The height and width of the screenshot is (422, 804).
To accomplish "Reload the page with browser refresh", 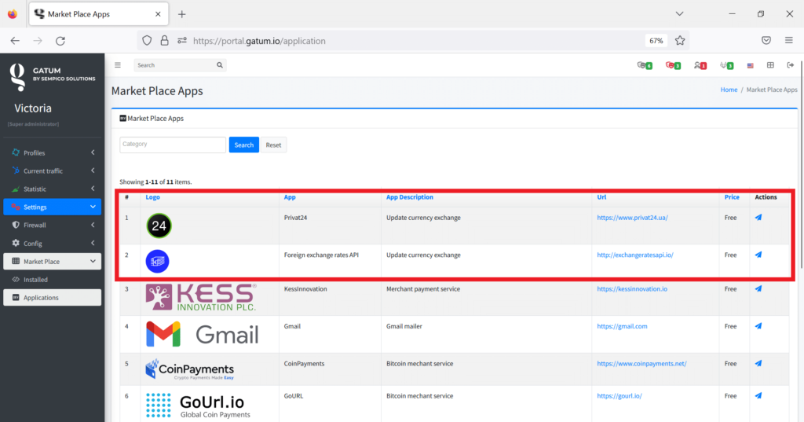I will point(60,41).
